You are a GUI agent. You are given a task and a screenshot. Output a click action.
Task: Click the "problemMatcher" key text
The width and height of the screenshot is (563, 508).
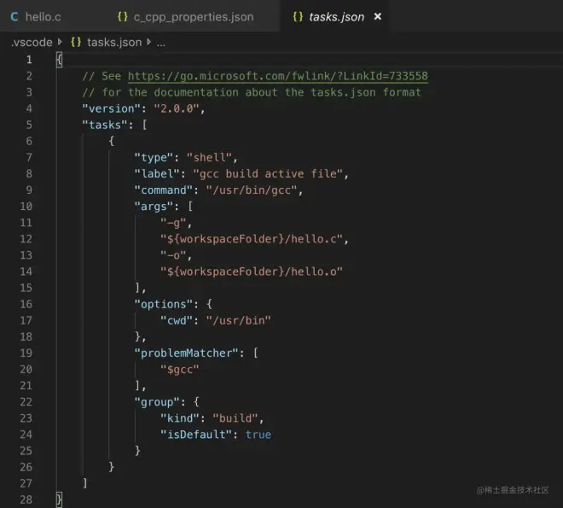[x=186, y=353]
